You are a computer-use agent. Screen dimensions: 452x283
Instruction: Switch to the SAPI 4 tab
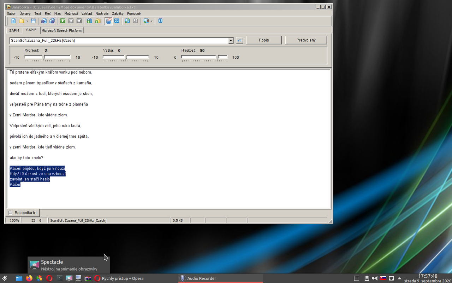coord(14,30)
